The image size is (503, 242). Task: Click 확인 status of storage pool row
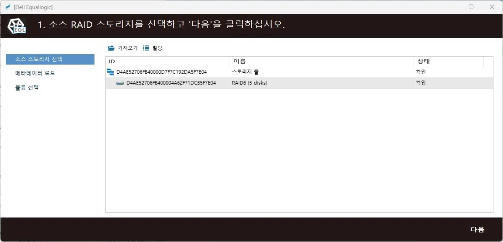coord(420,72)
